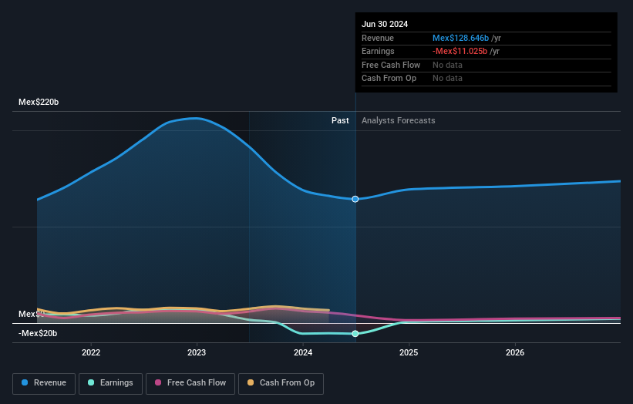This screenshot has width=633, height=404.
Task: Click the teal Earnings legend dot
Action: tap(91, 382)
